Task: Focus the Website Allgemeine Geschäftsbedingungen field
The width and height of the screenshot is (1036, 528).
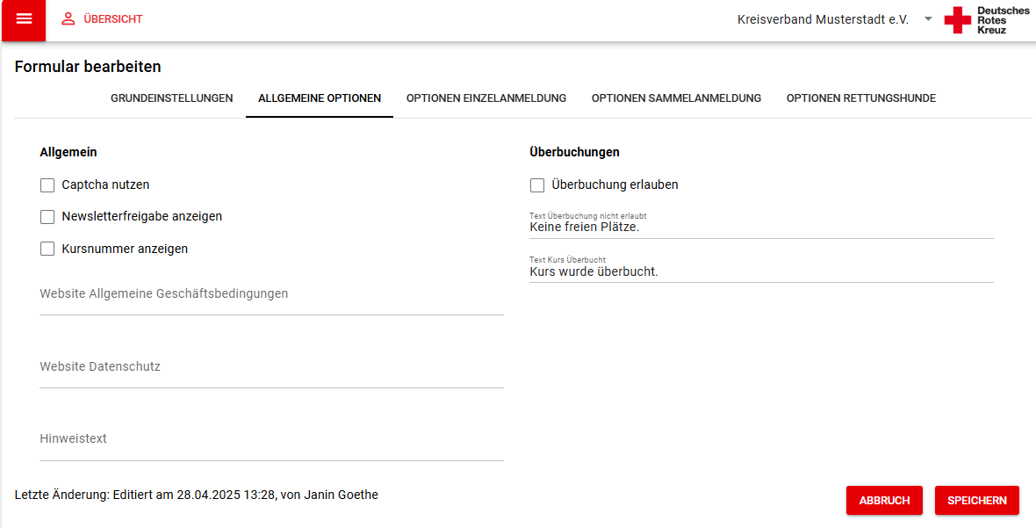Action: point(271,294)
